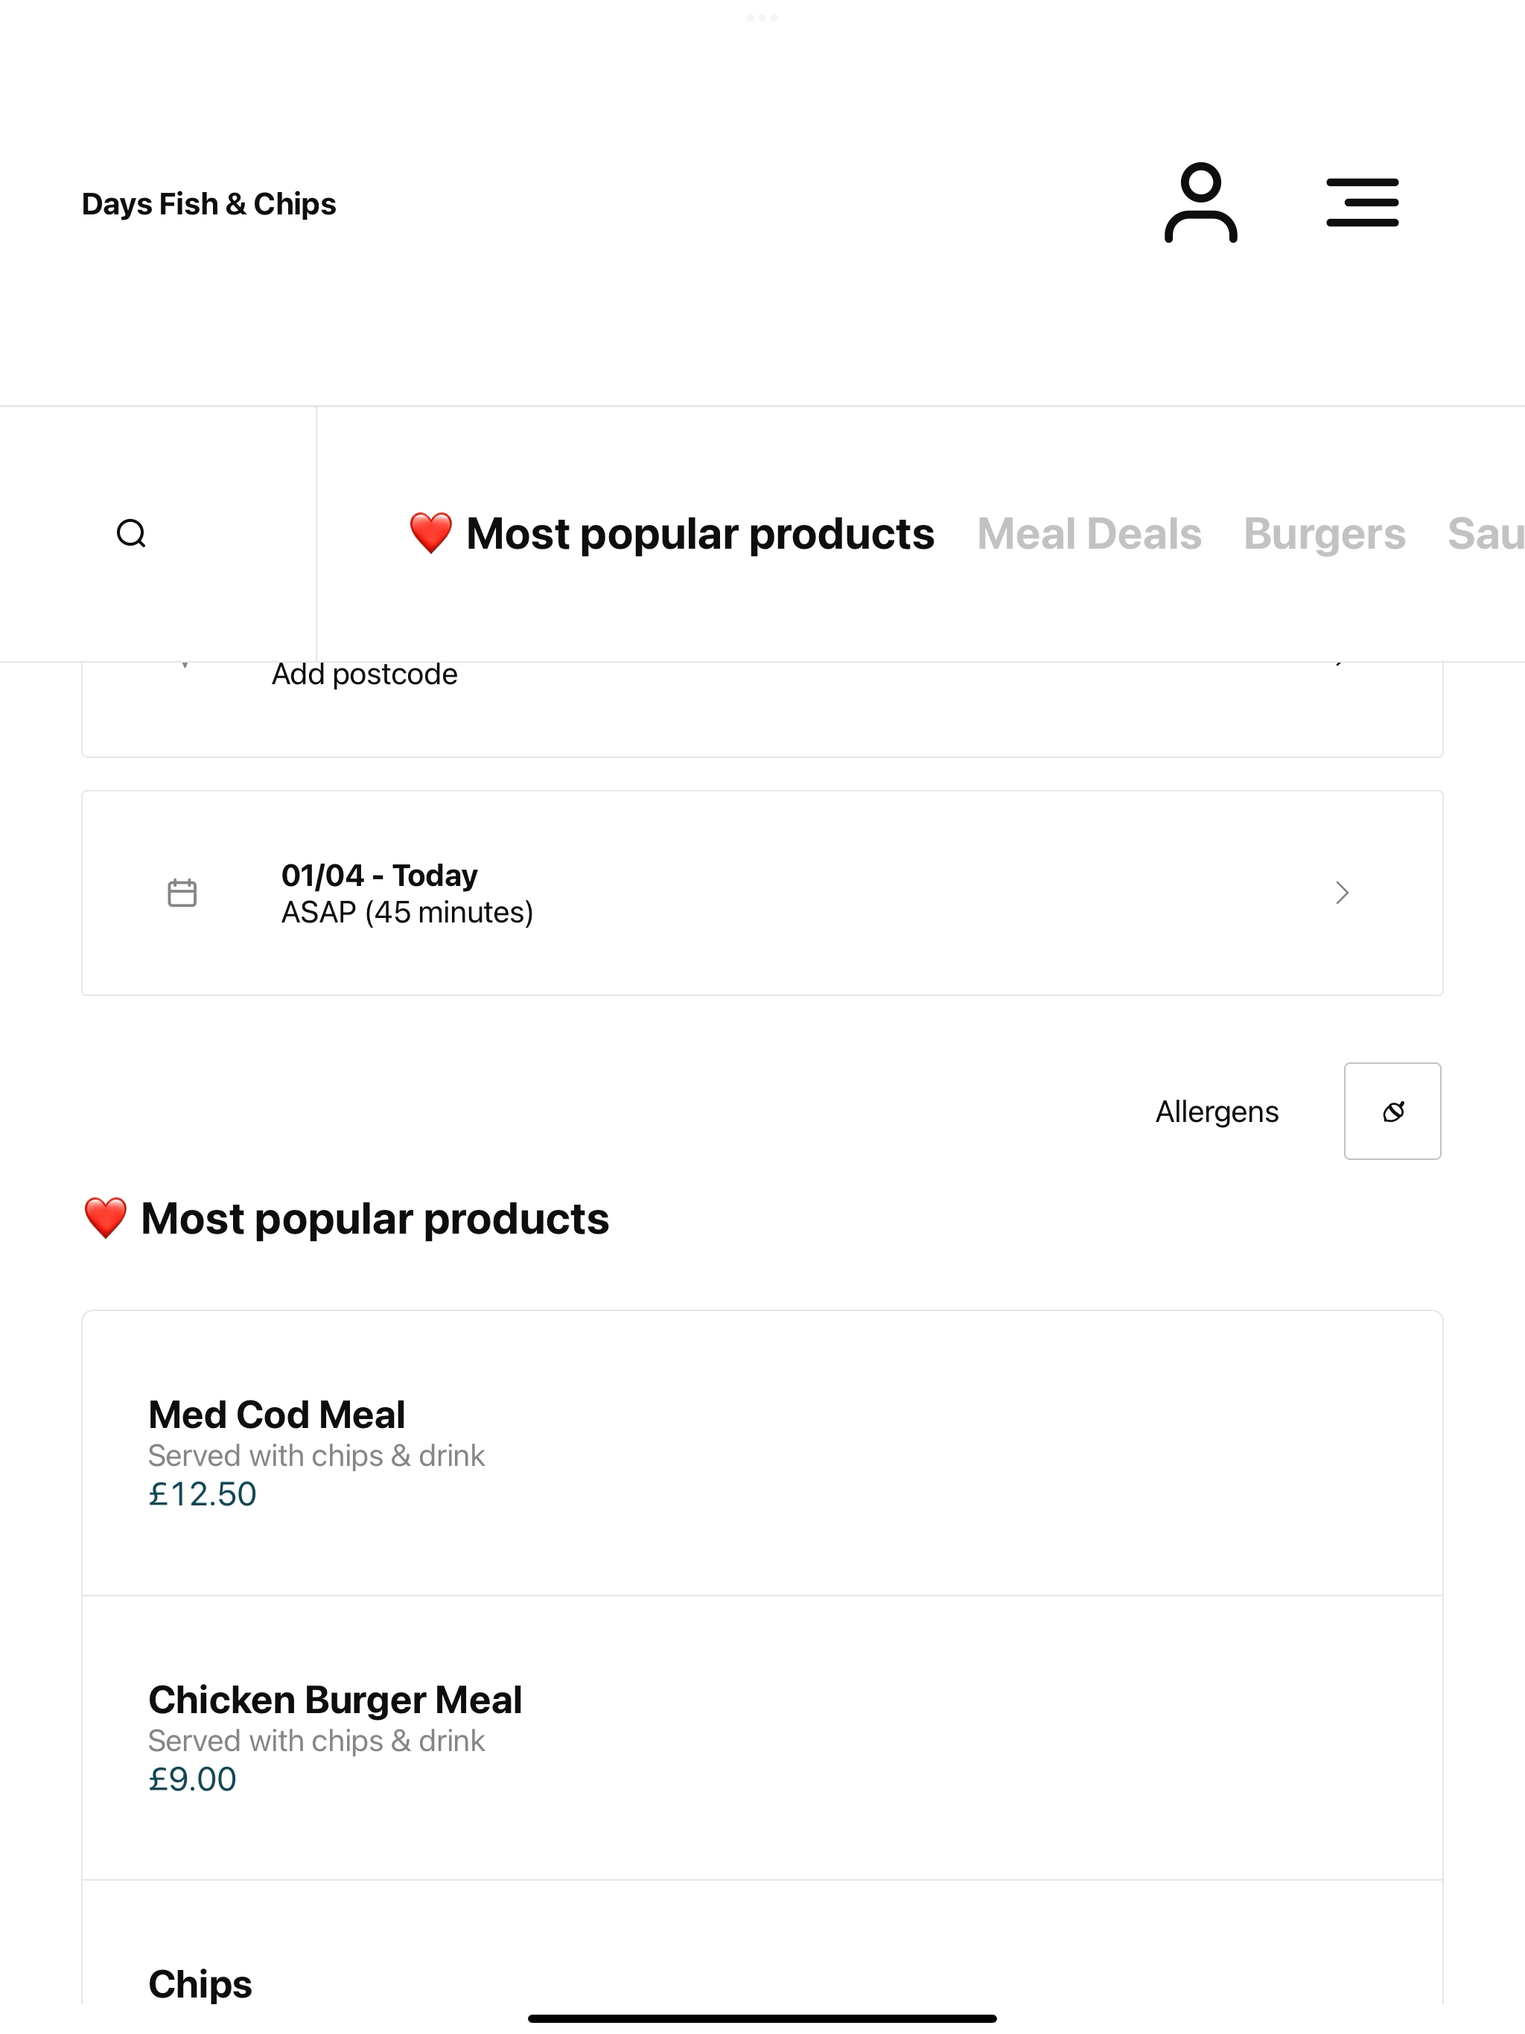
Task: Open the hamburger menu icon
Action: (1362, 203)
